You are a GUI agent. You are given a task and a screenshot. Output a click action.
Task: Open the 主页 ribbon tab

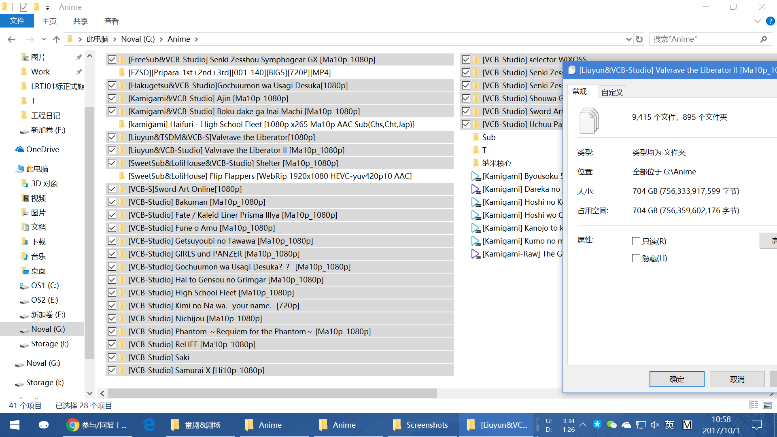pyautogui.click(x=49, y=21)
